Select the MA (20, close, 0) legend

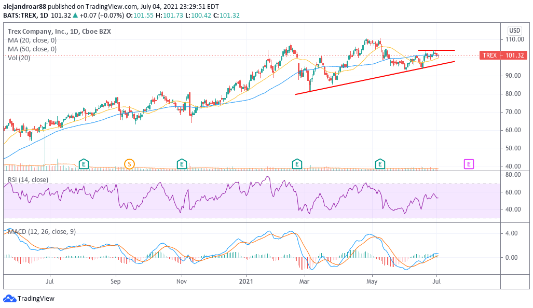coord(32,40)
